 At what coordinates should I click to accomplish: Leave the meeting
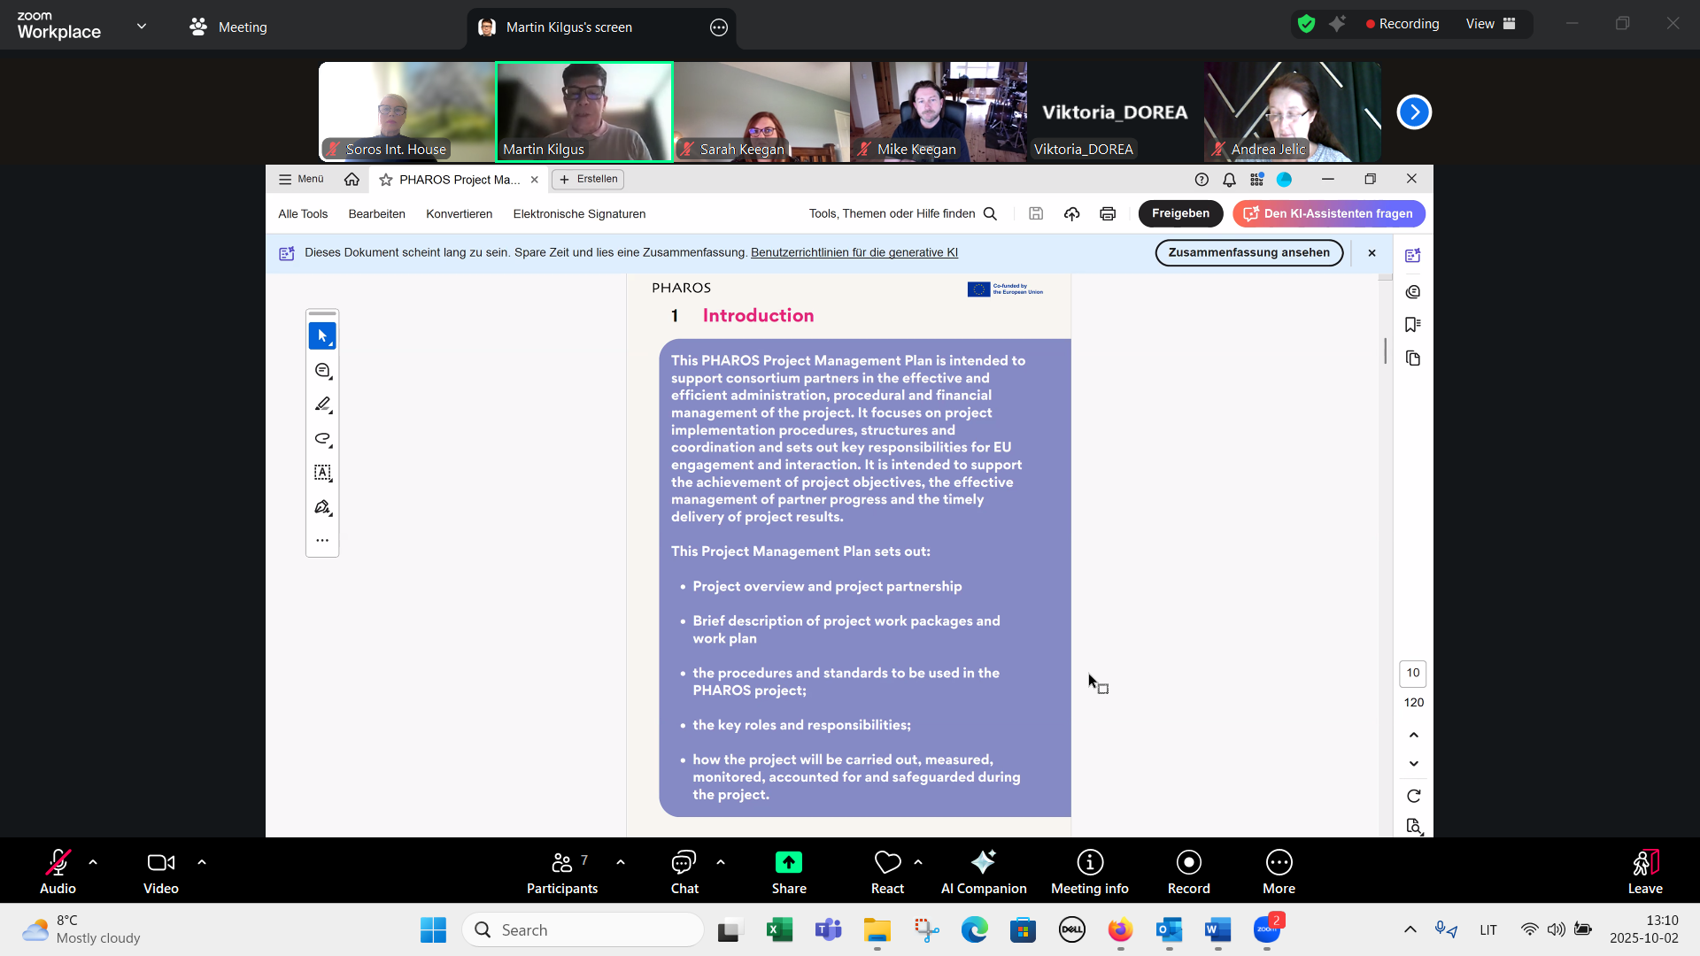[x=1644, y=872]
